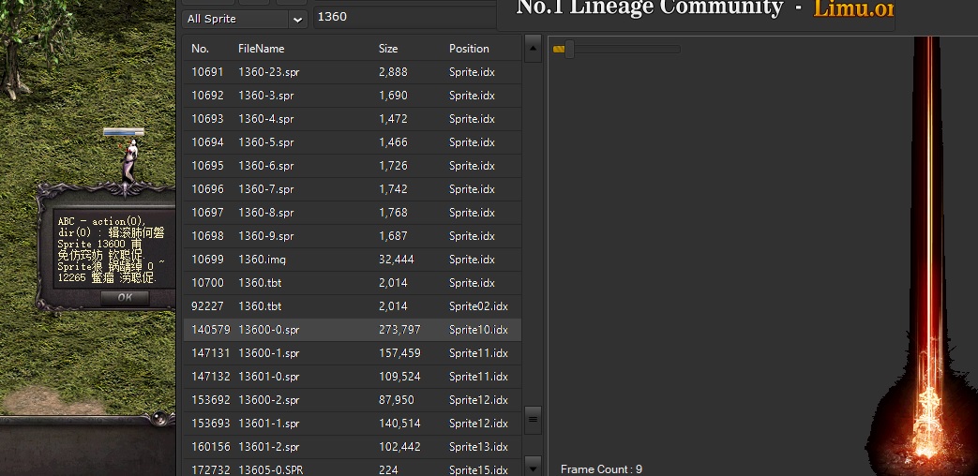Image resolution: width=978 pixels, height=476 pixels.
Task: Select 1360.tbt row numbered 10700
Action: point(353,283)
